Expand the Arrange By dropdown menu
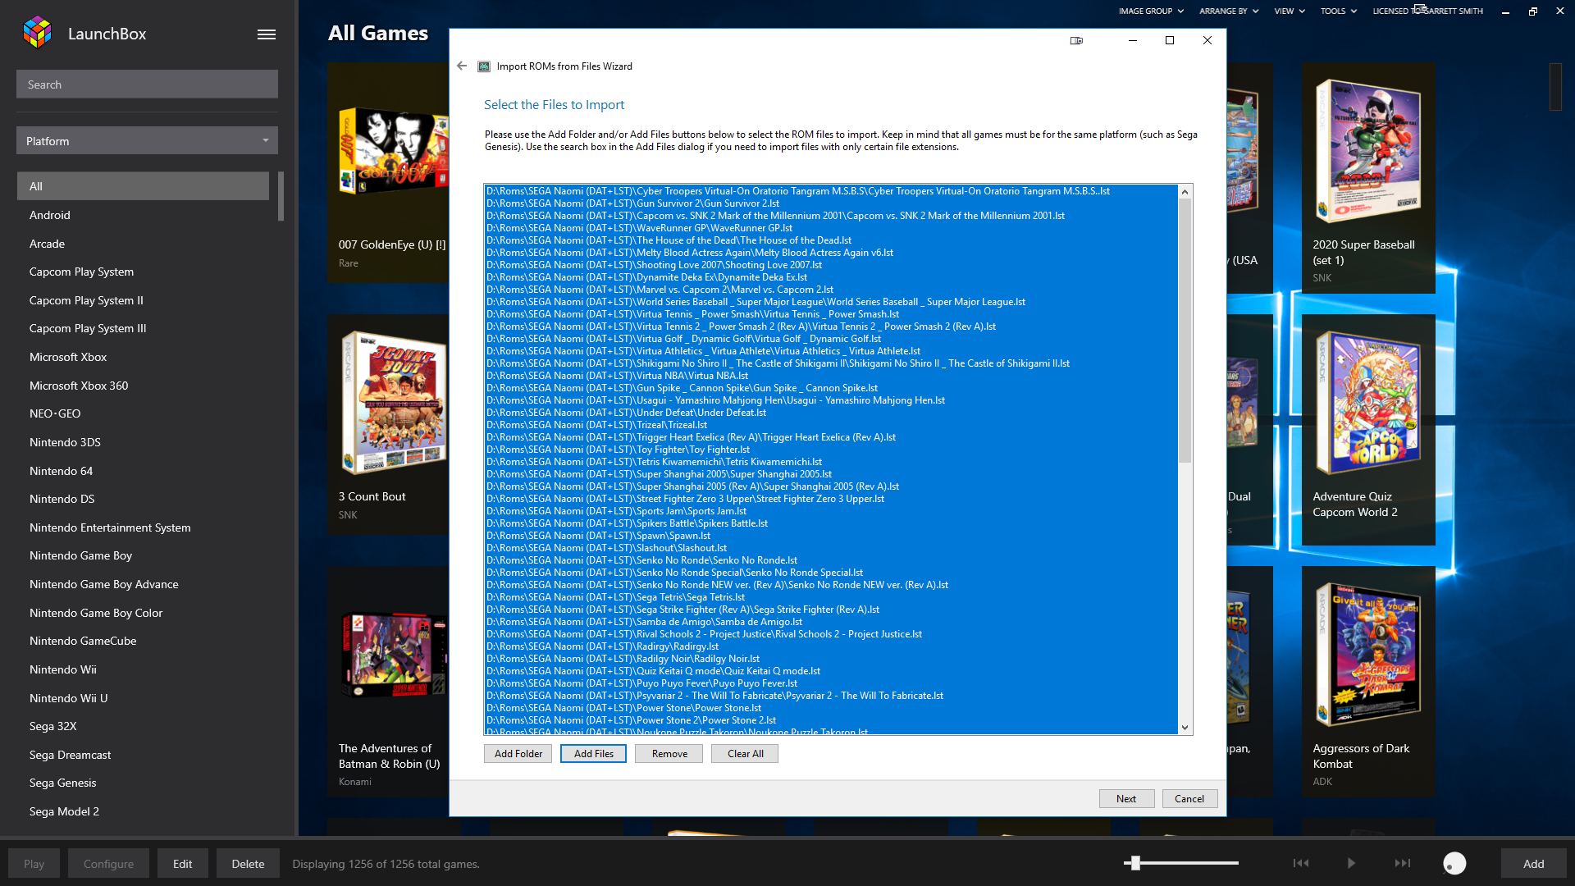 1228,11
